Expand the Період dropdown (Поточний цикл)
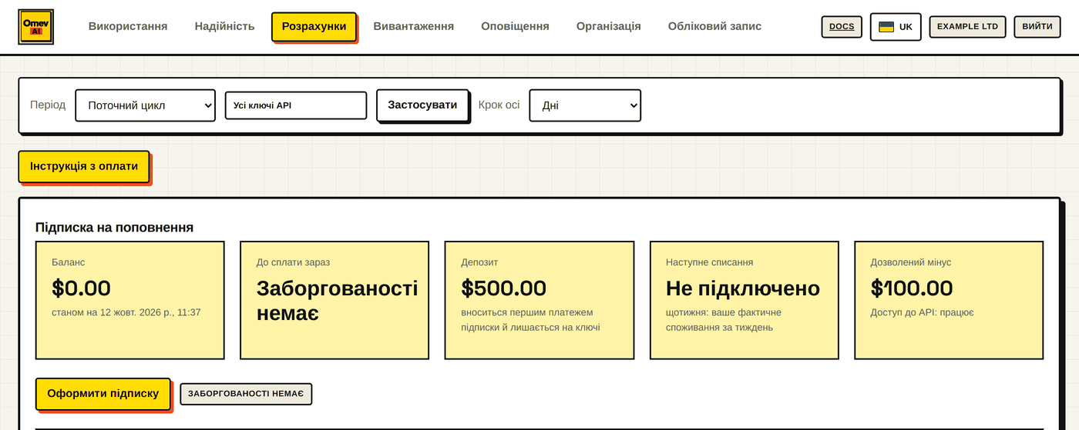The image size is (1079, 430). (145, 105)
